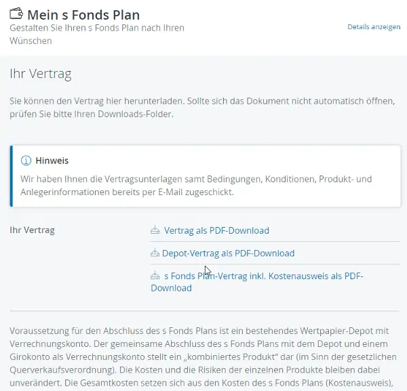Click download icon before Depot-Vertrag als PDF-Download
Viewport: 407px width, 391px height.
point(155,253)
